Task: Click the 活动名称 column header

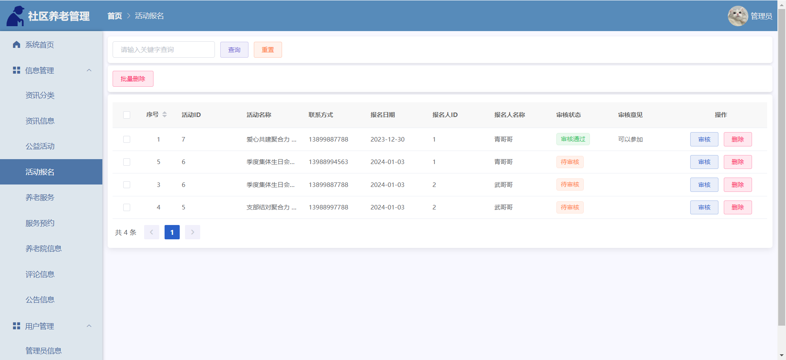Action: point(259,115)
